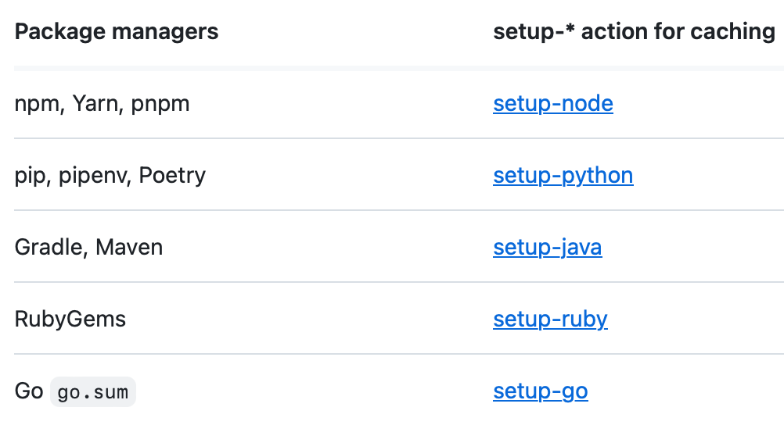
Task: Click the word 'Go' before go.sum
Action: click(x=29, y=391)
